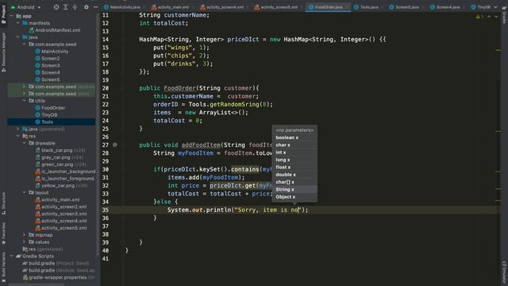The width and height of the screenshot is (508, 286).
Task: Collapse the Utils package
Action: click(24, 101)
